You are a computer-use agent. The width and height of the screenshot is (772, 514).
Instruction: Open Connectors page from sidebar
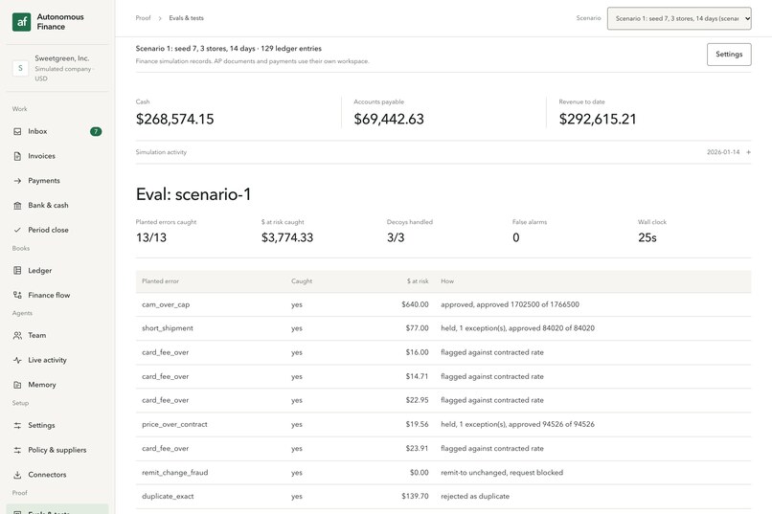click(57, 475)
